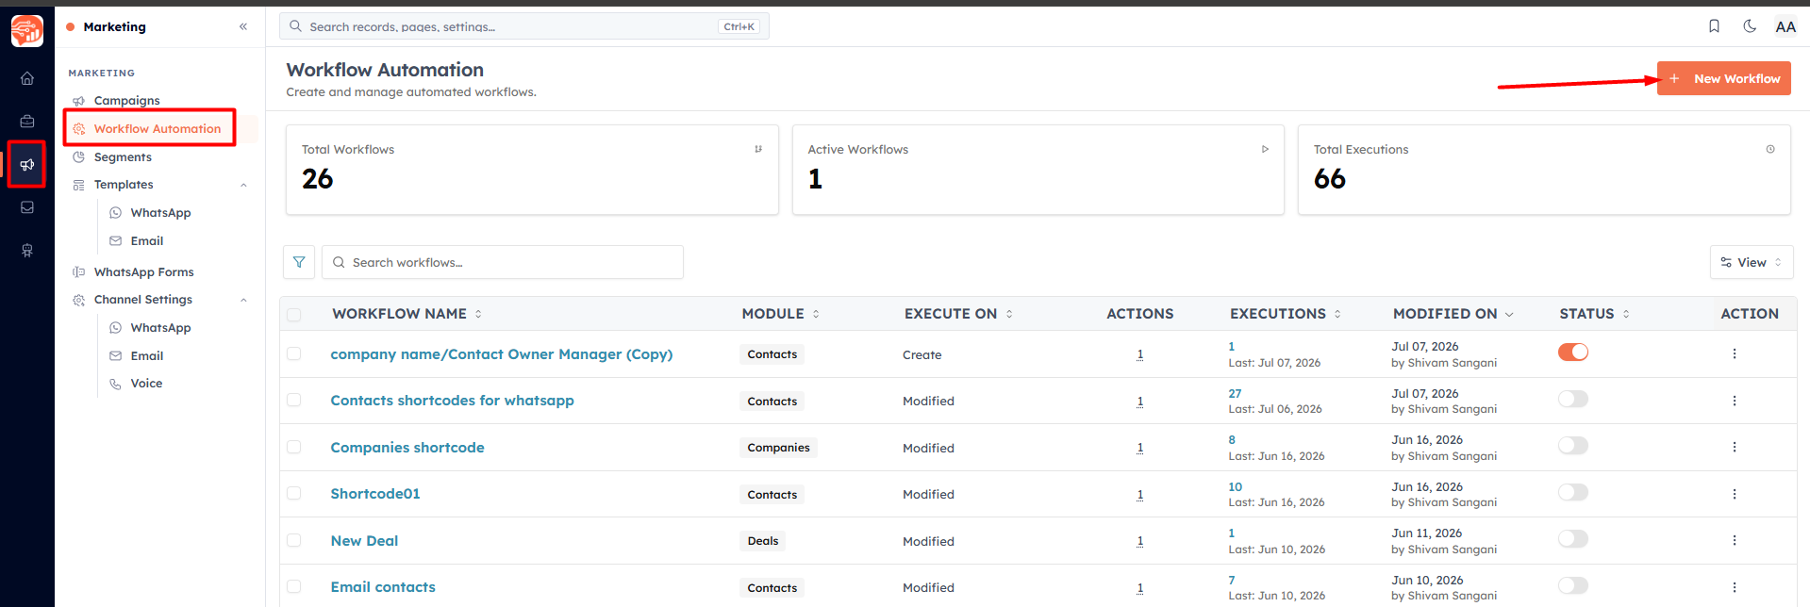Image resolution: width=1810 pixels, height=607 pixels.
Task: Open Email under Channel Settings
Action: (x=147, y=356)
